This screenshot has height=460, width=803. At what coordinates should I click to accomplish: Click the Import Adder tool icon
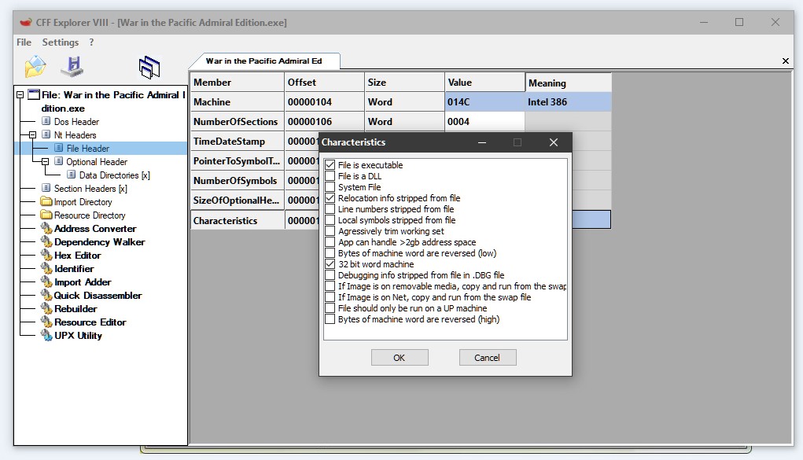tap(46, 282)
